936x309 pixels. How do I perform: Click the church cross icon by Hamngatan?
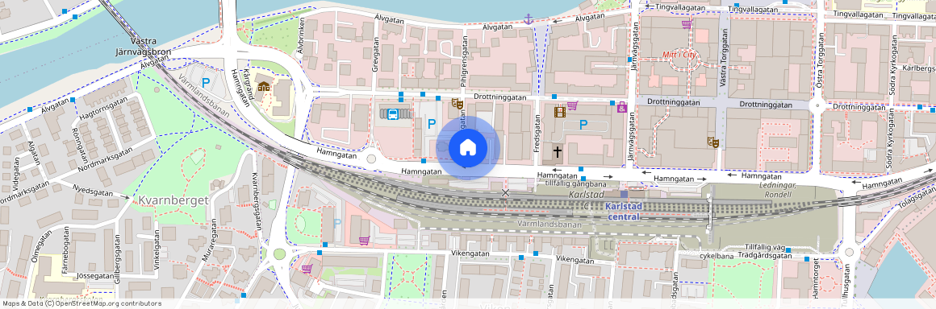tap(557, 152)
